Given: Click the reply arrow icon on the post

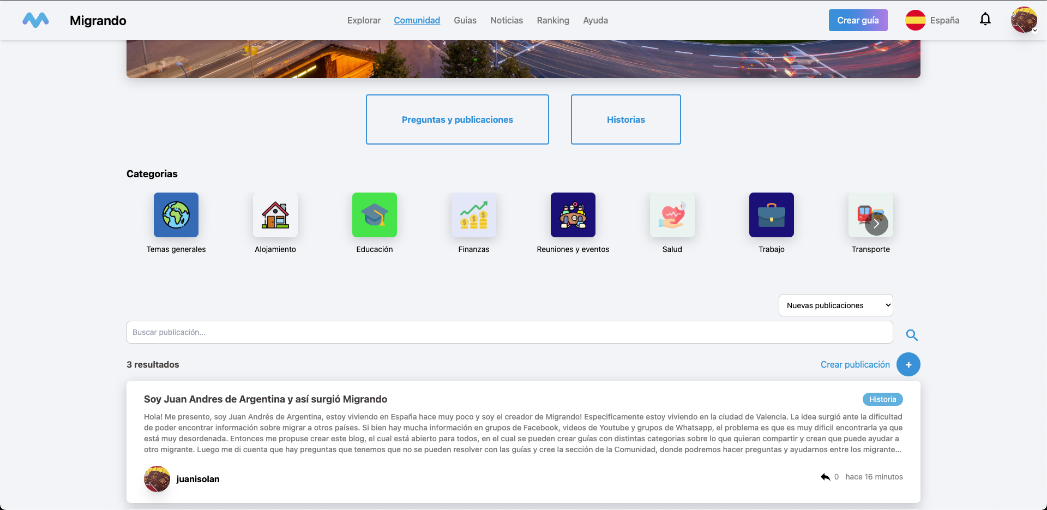Looking at the screenshot, I should point(826,477).
